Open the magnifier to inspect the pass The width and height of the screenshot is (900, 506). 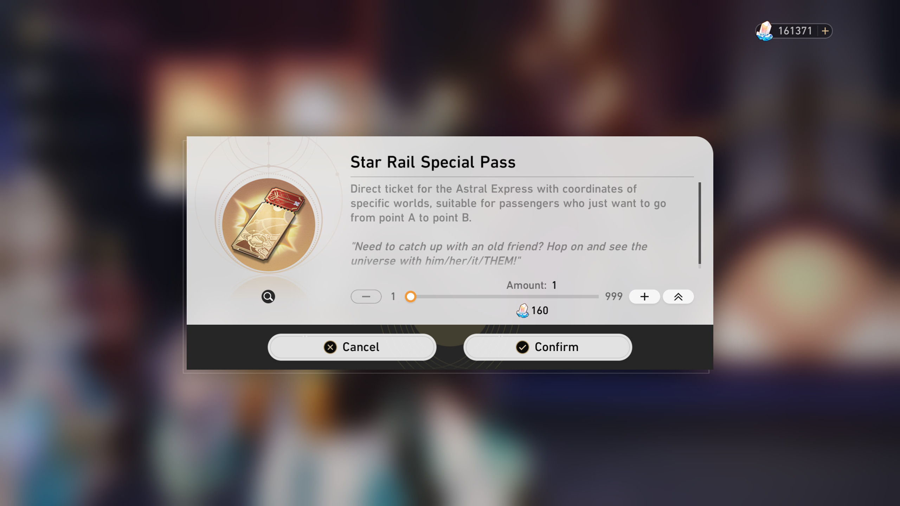tap(268, 297)
